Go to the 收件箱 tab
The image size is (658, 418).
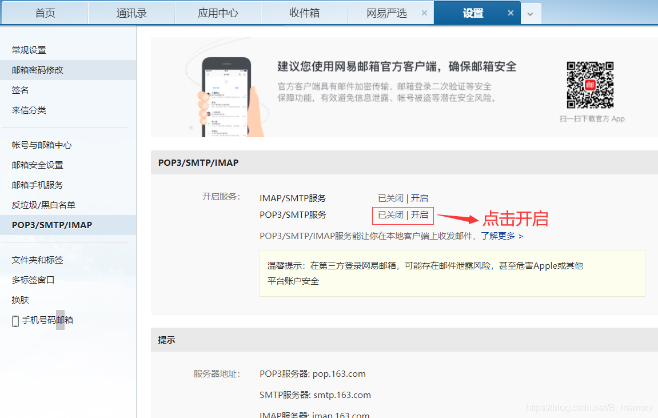click(305, 13)
